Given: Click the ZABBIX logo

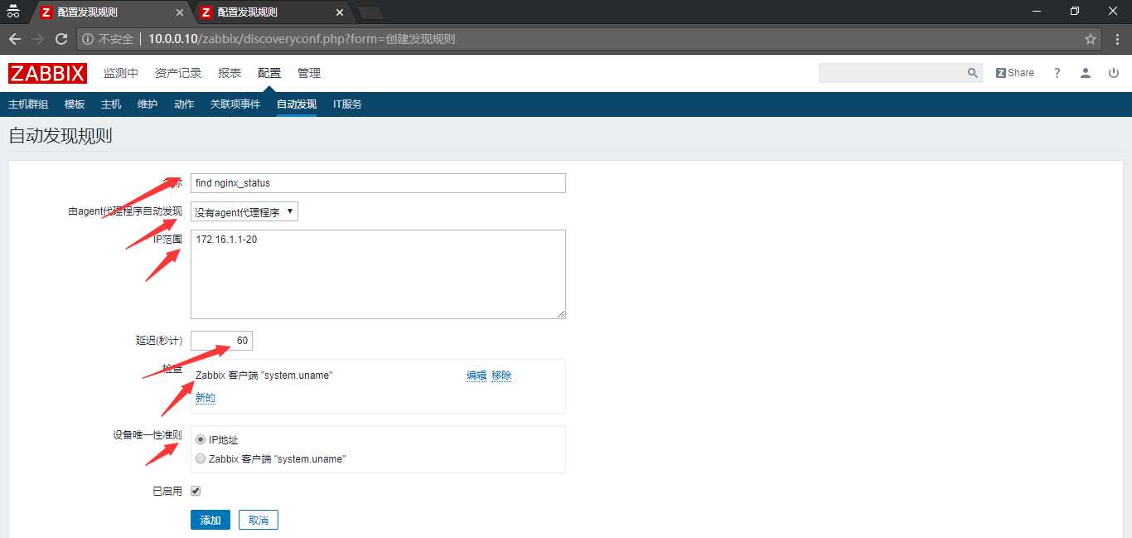Looking at the screenshot, I should pos(47,73).
